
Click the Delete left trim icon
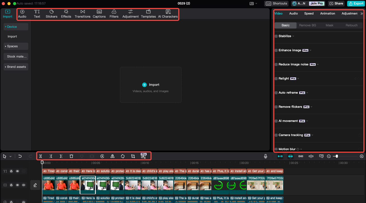[51, 156]
